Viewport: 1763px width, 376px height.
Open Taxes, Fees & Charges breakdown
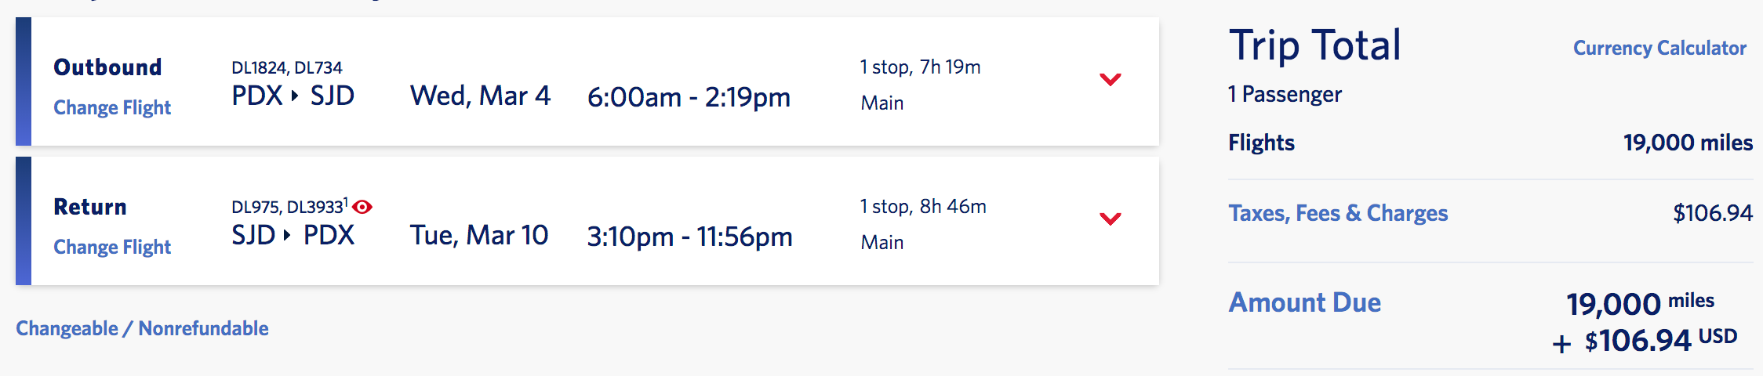point(1338,213)
